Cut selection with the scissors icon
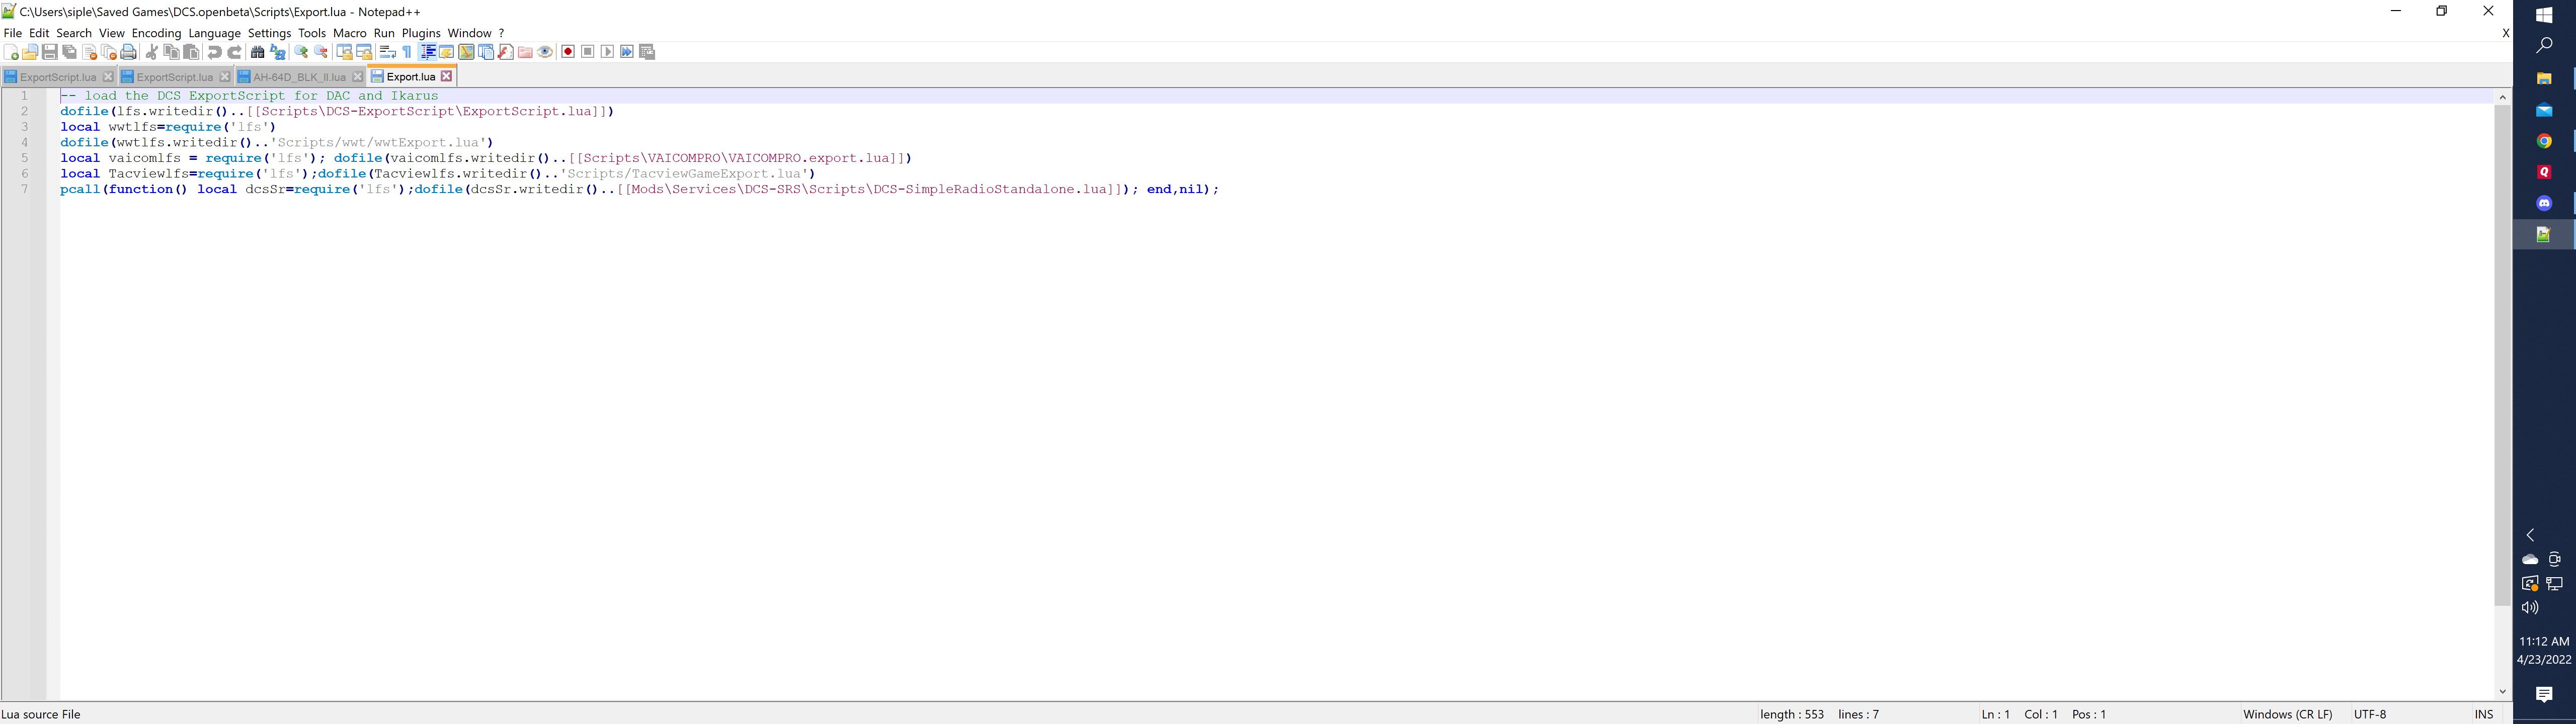Image resolution: width=2576 pixels, height=724 pixels. coord(152,52)
